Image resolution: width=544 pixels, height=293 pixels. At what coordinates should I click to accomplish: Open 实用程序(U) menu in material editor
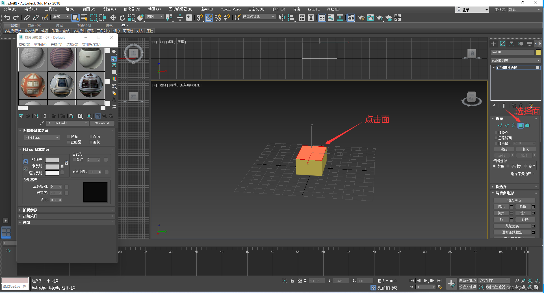pyautogui.click(x=91, y=45)
